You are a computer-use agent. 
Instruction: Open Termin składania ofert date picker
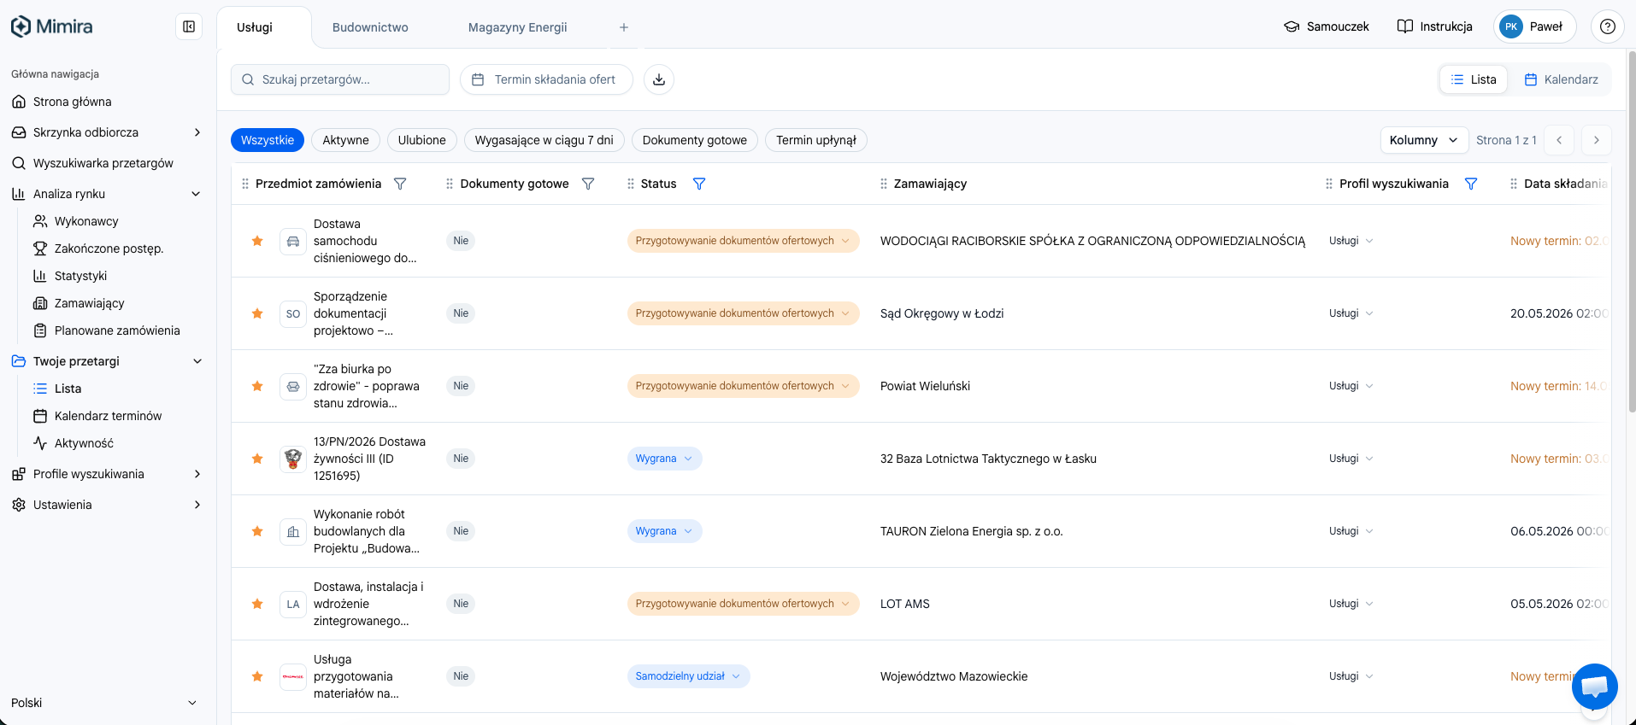[x=546, y=79]
